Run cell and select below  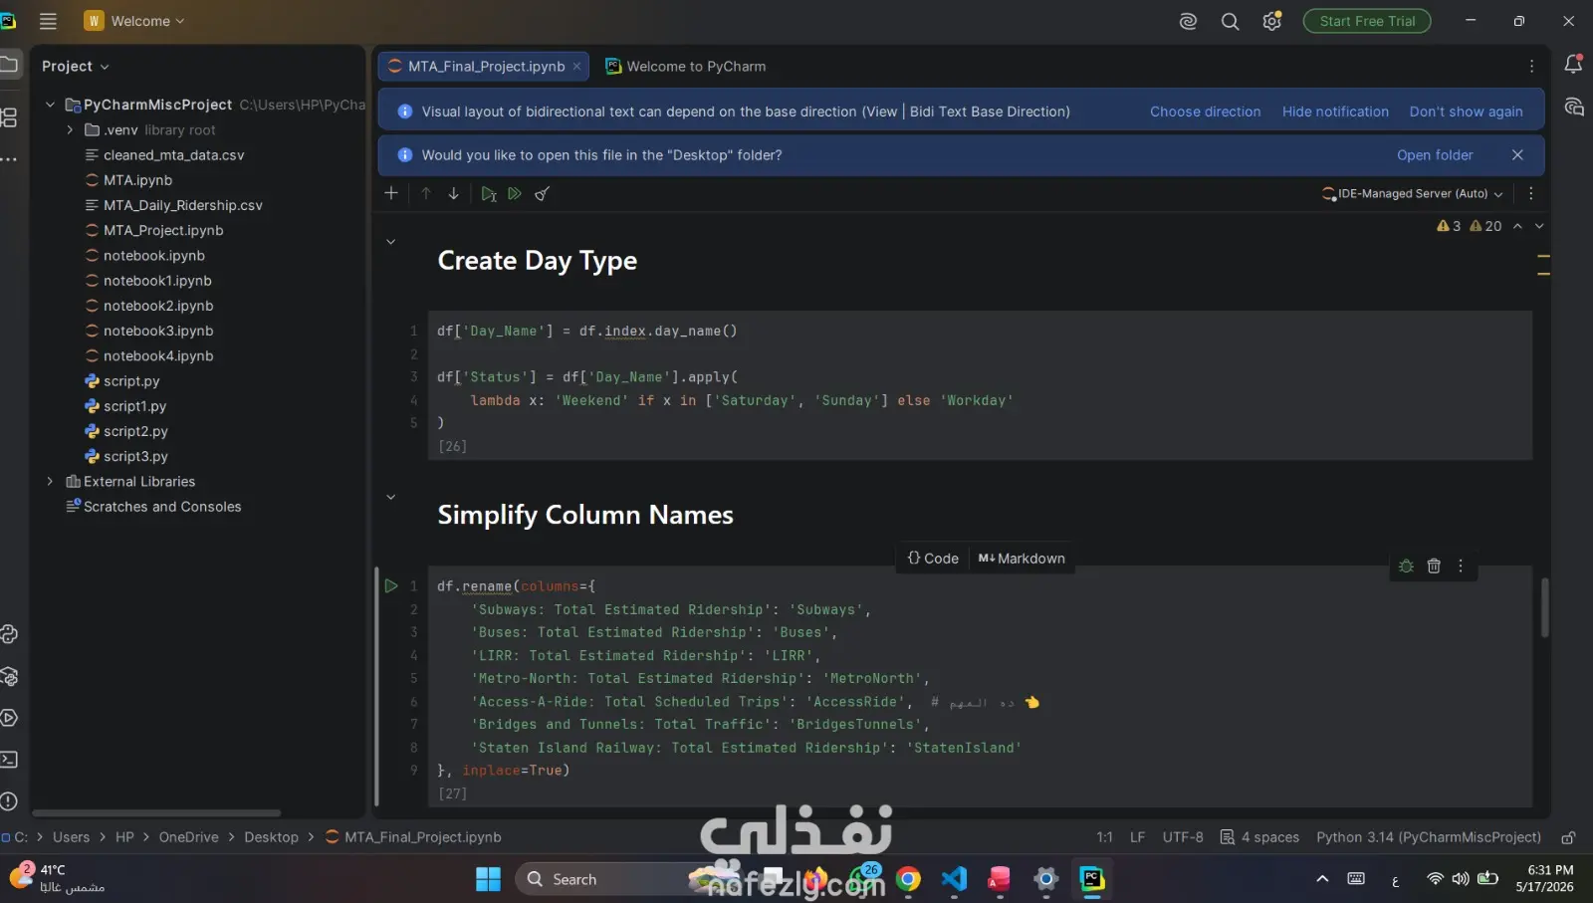pyautogui.click(x=488, y=194)
